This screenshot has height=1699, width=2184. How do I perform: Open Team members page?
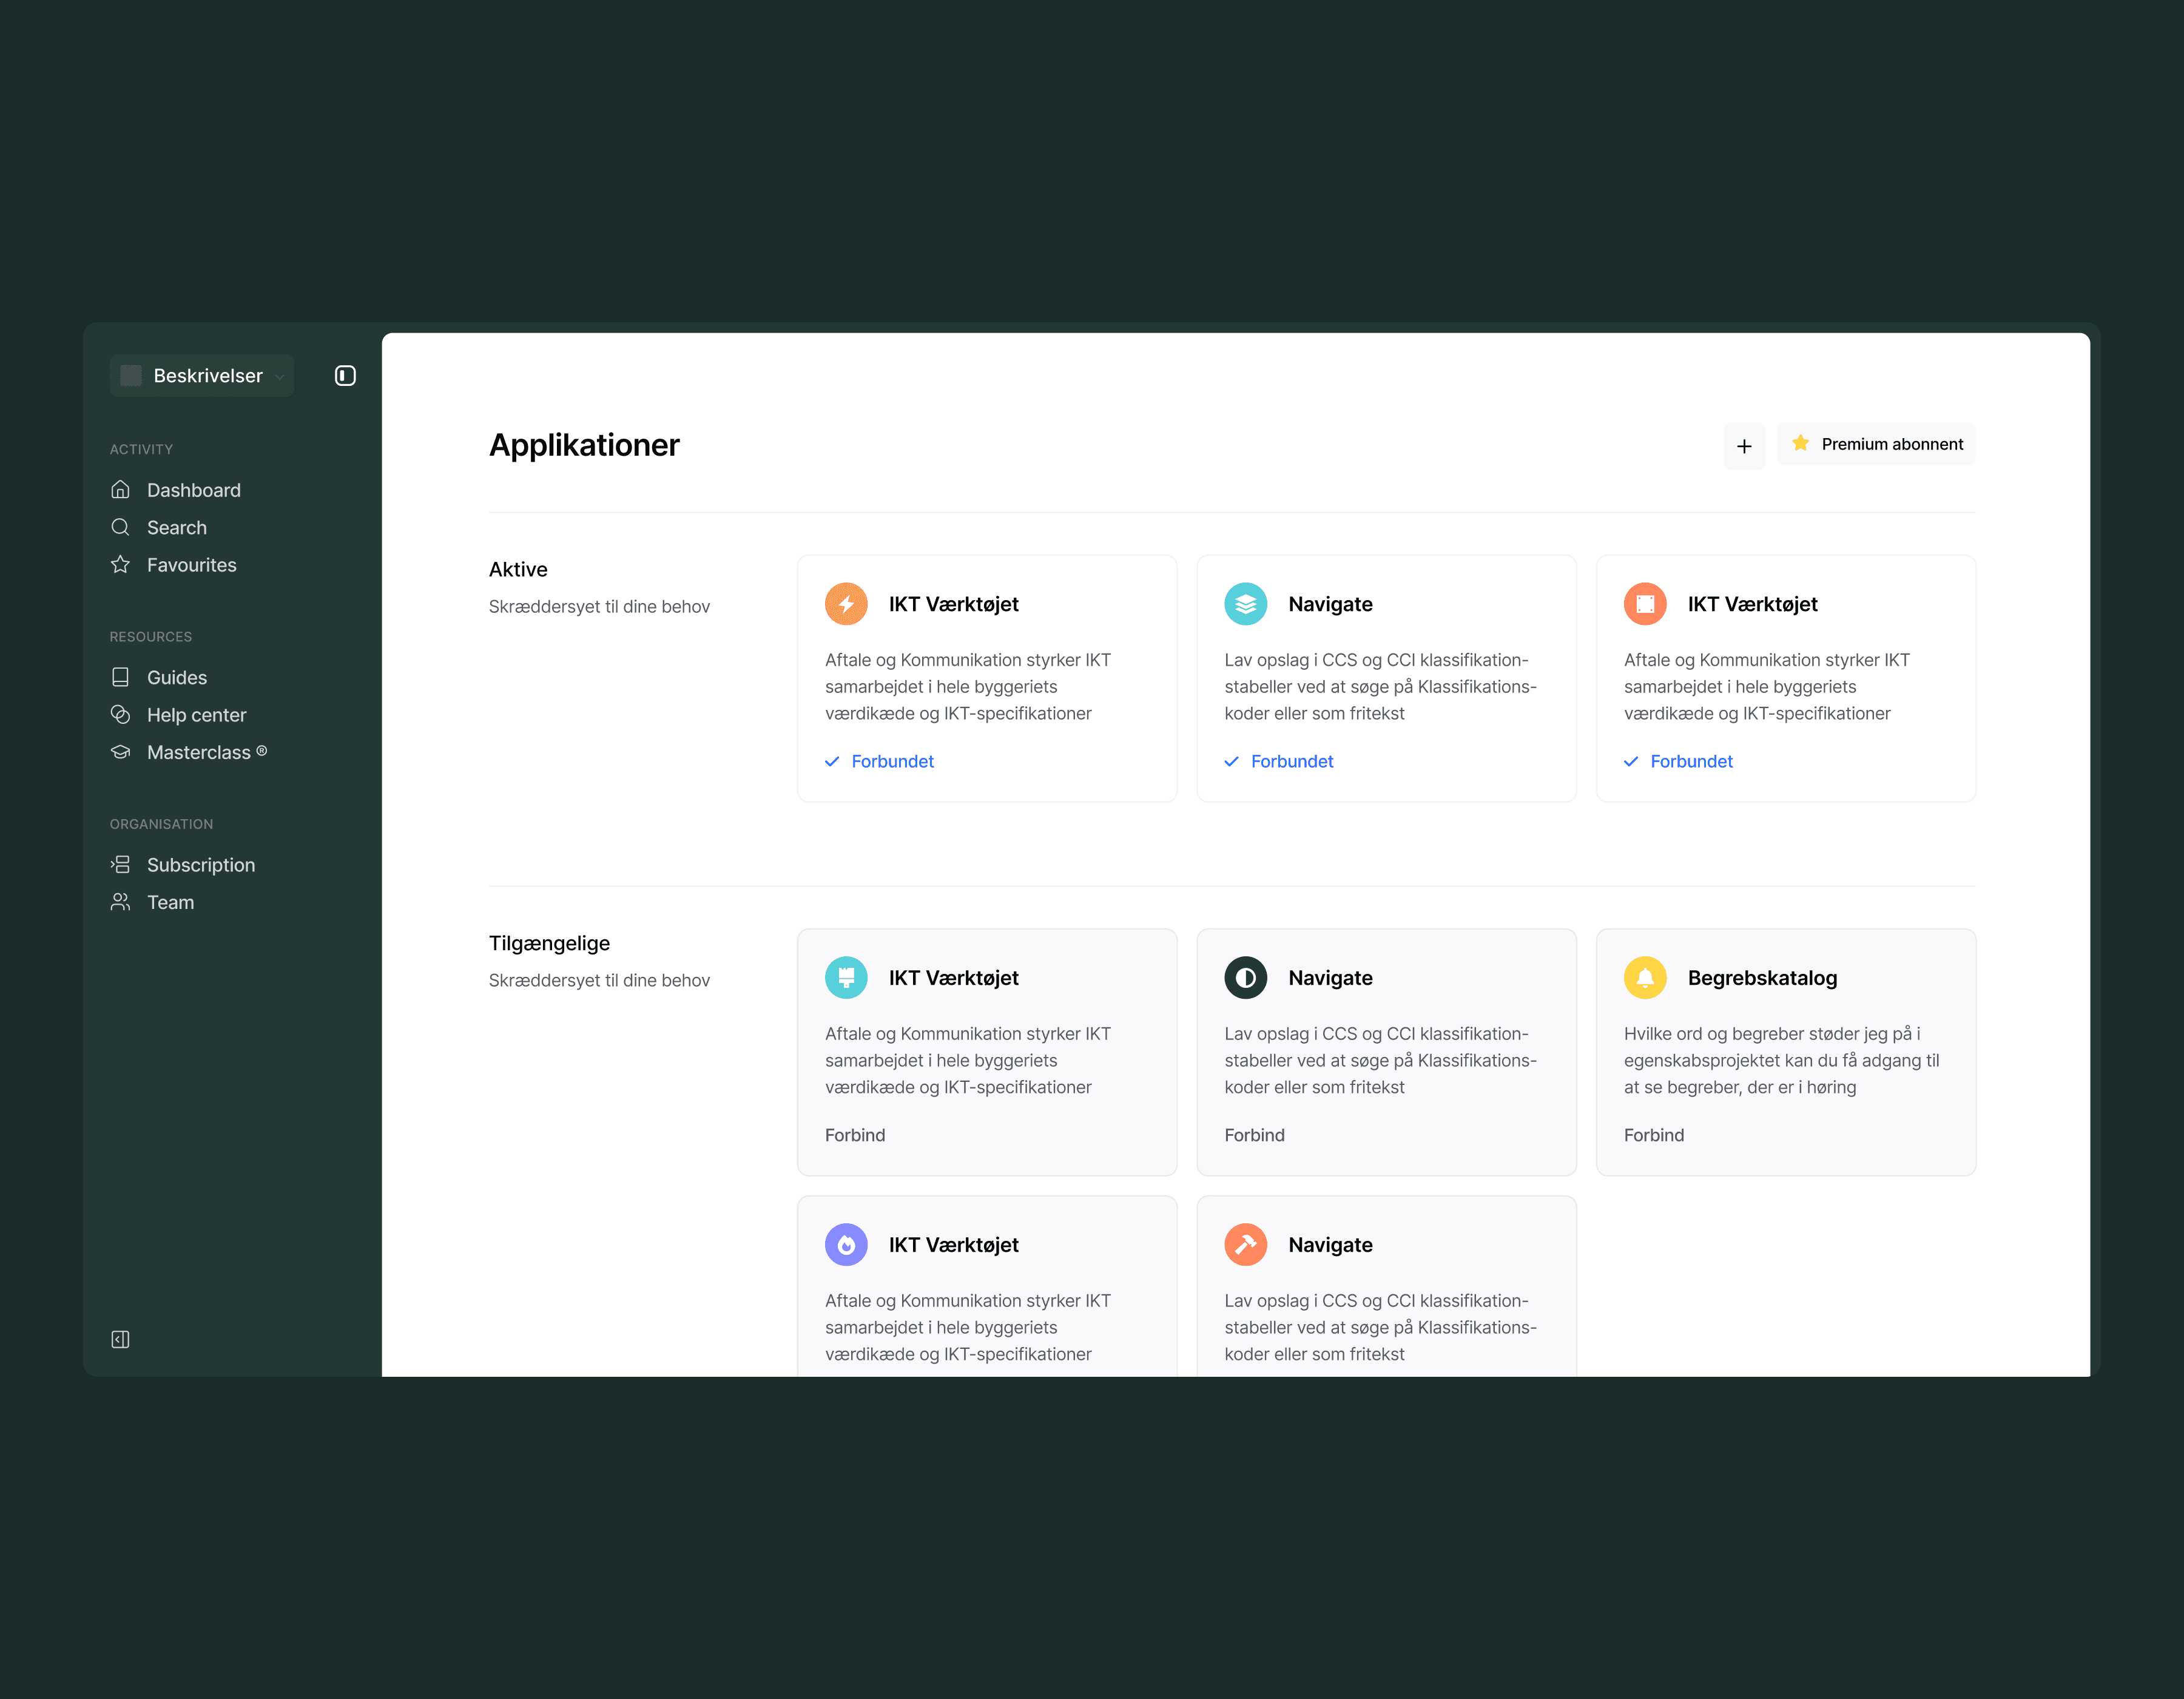[x=170, y=903]
